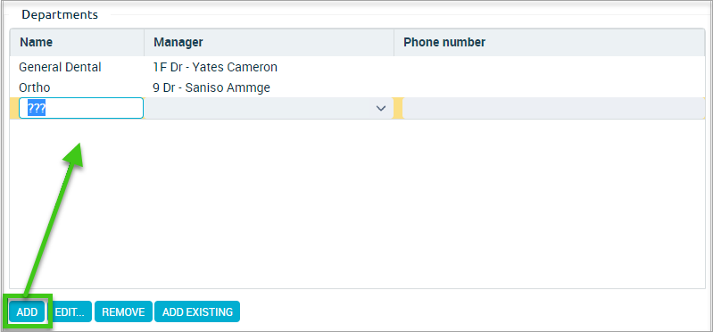The width and height of the screenshot is (713, 332).
Task: Click the General Dental phone number cell
Action: (x=550, y=67)
